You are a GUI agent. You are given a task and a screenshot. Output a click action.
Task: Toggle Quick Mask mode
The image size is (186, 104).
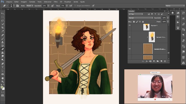2,92
